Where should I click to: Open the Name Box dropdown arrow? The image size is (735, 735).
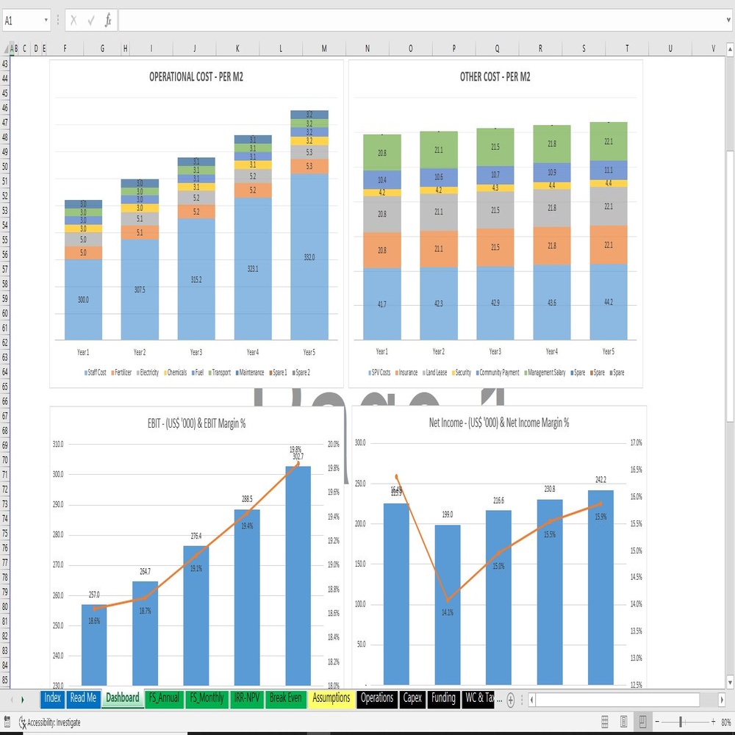pos(46,20)
